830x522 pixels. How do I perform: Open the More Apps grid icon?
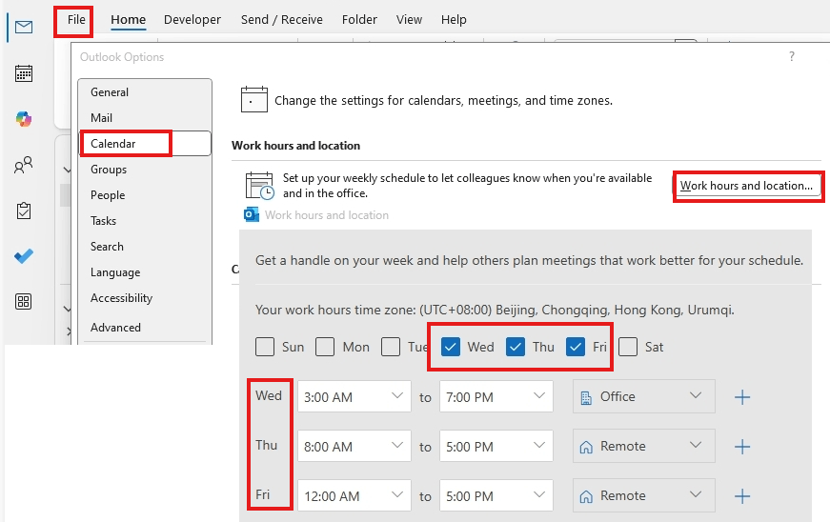(x=24, y=301)
